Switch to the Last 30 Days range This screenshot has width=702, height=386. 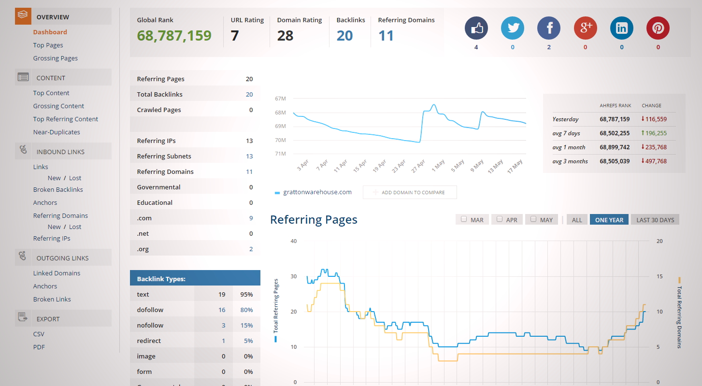coord(655,220)
